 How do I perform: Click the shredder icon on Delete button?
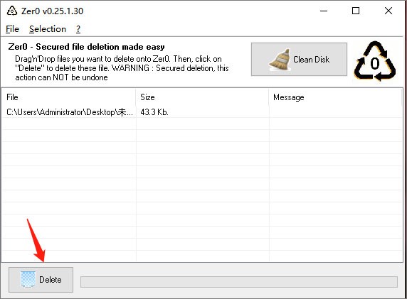tap(28, 280)
